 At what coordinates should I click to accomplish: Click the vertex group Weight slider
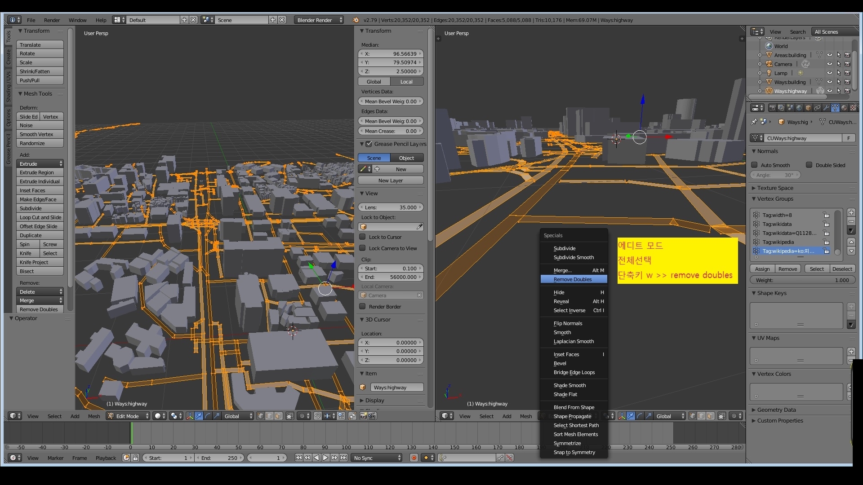tap(802, 280)
